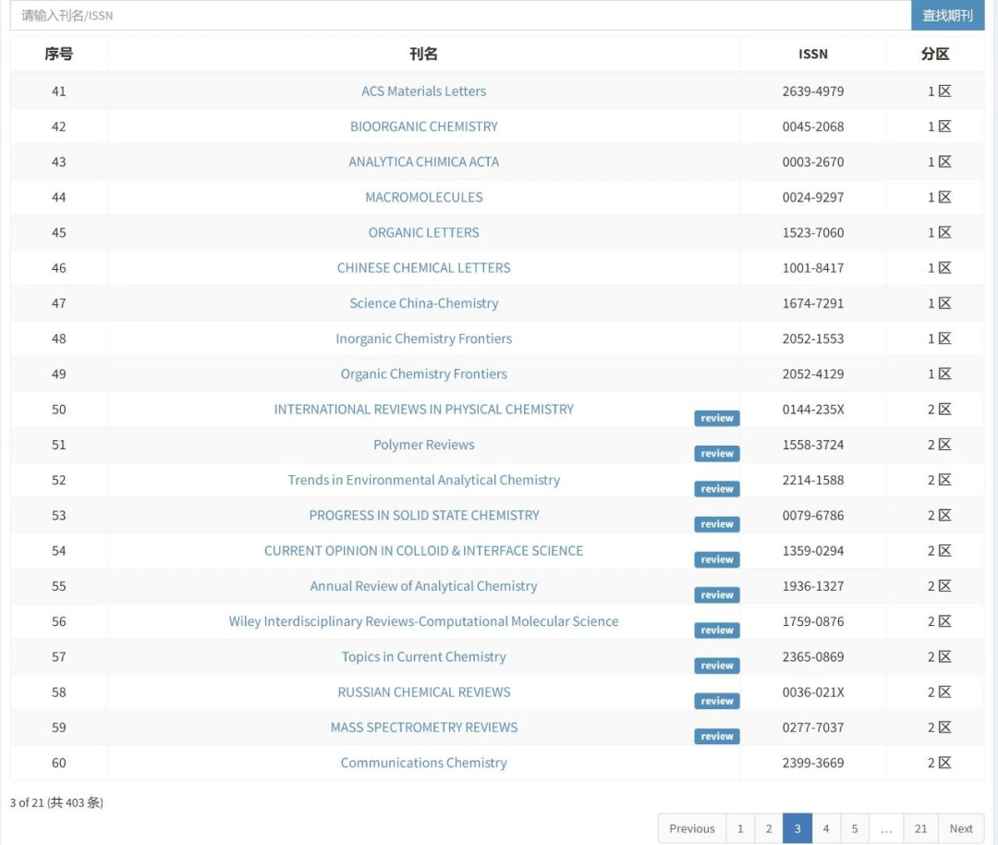Screen dimensions: 998x845
Task: Open Communications Chemistry journal link
Action: coord(423,763)
